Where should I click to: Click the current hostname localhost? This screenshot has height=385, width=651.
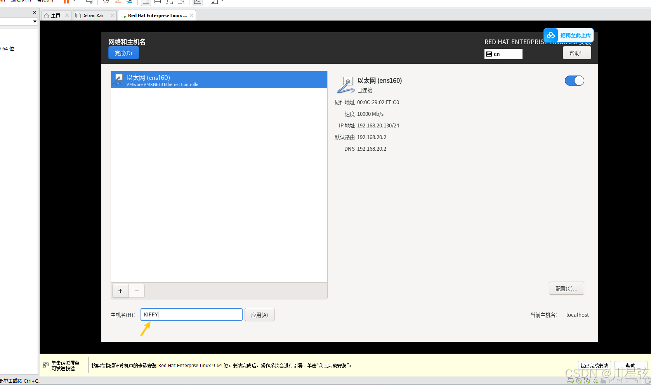pyautogui.click(x=577, y=315)
